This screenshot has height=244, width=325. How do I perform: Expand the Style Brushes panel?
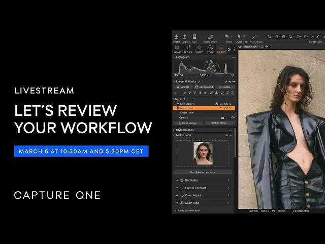point(174,130)
